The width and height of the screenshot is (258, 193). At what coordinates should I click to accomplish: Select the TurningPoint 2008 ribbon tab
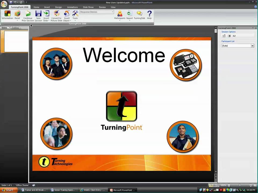(20, 7)
